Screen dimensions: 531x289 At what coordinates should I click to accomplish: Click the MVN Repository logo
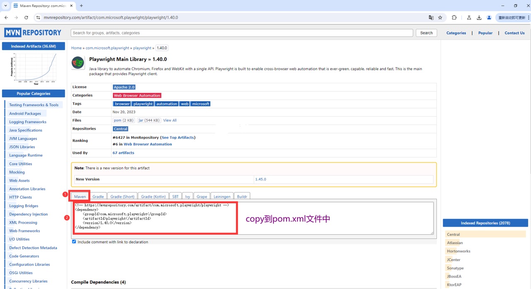(33, 33)
